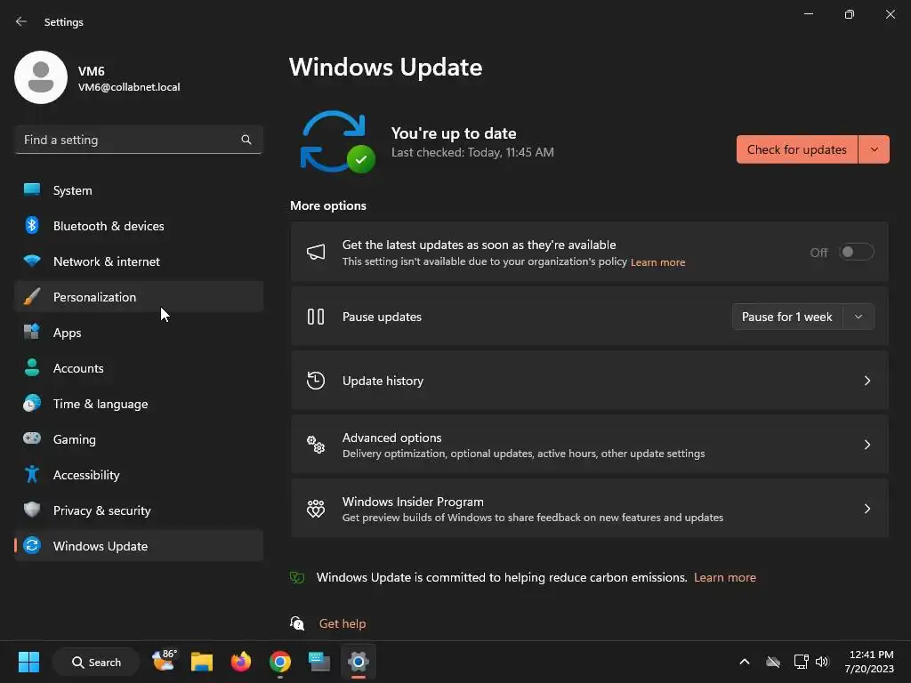
Task: Click Learn more about organization policy
Action: (657, 262)
